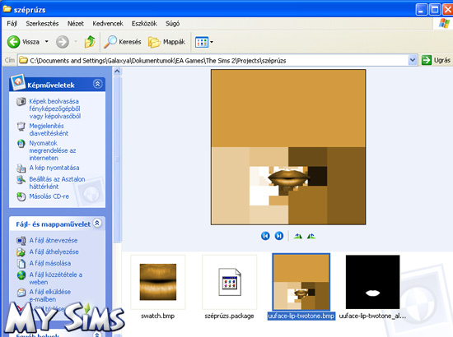The width and height of the screenshot is (453, 337).
Task: Collapse the Fájl- és mappaműveletek panel
Action: tap(97, 223)
